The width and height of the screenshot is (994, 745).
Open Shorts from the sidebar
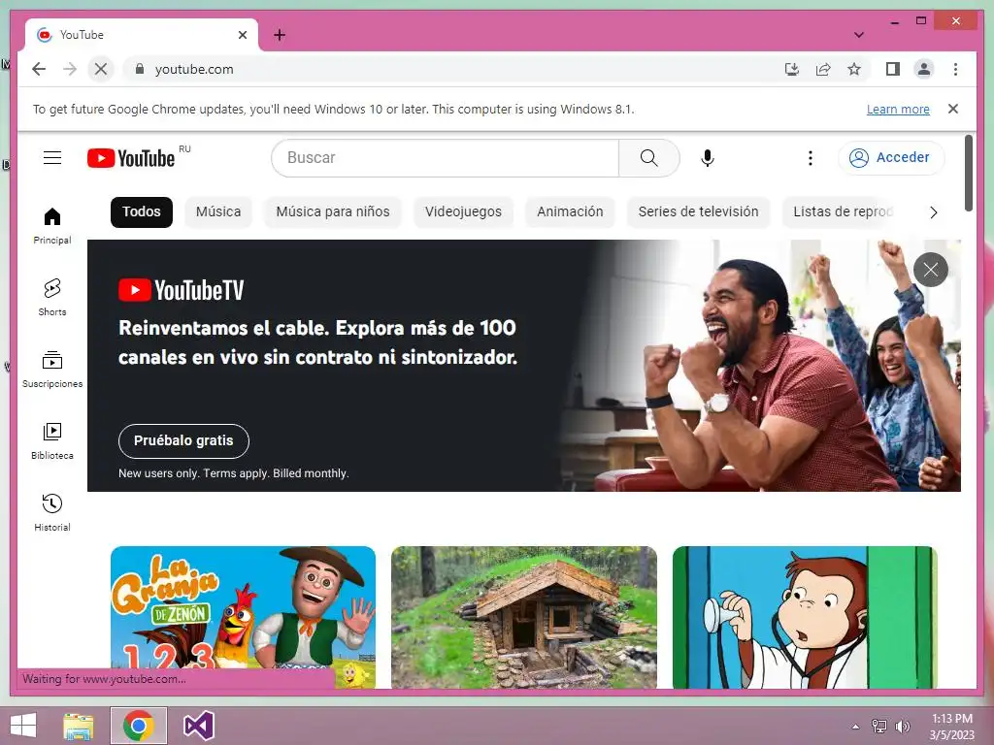52,297
